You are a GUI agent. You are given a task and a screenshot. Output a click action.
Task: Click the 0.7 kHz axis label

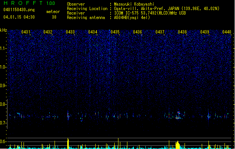coord(3,123)
